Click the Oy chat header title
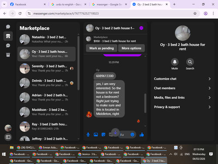Image resolution: width=218 pixels, height=164 pixels. (115, 28)
